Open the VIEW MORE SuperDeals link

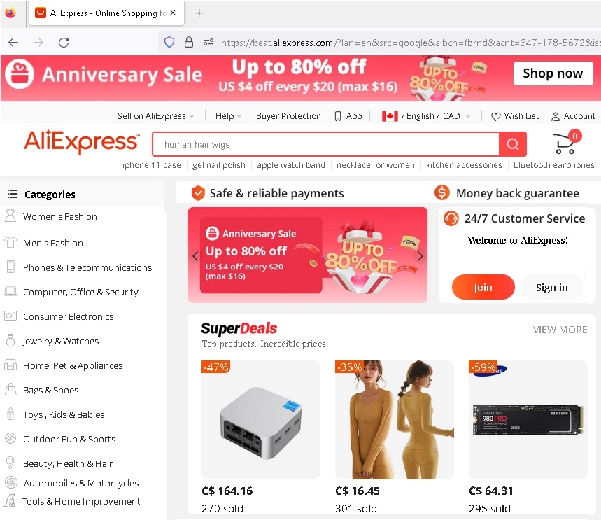tap(560, 330)
